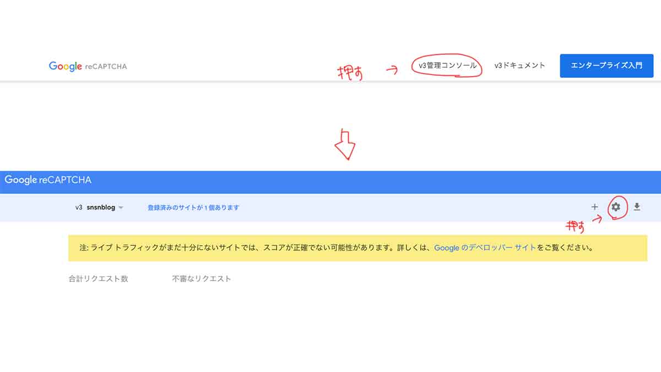The image size is (661, 372).
Task: Click the download icon to export site data
Action: pos(637,207)
